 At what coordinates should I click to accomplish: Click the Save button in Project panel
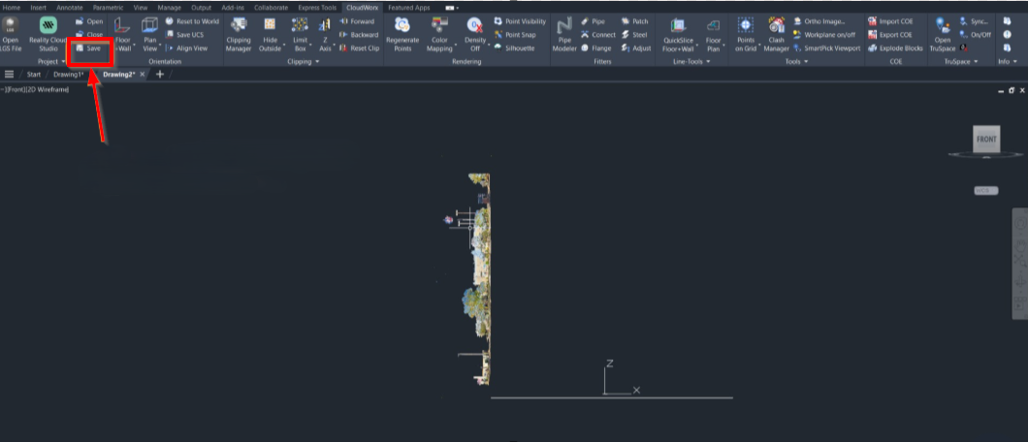[x=89, y=47]
